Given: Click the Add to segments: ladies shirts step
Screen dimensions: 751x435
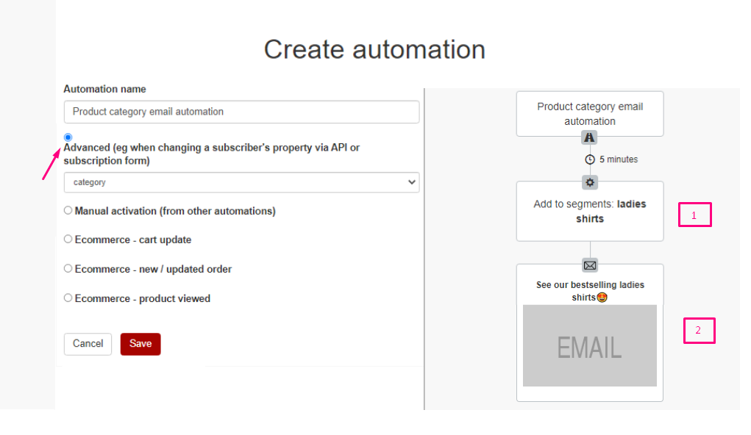Looking at the screenshot, I should (x=590, y=211).
